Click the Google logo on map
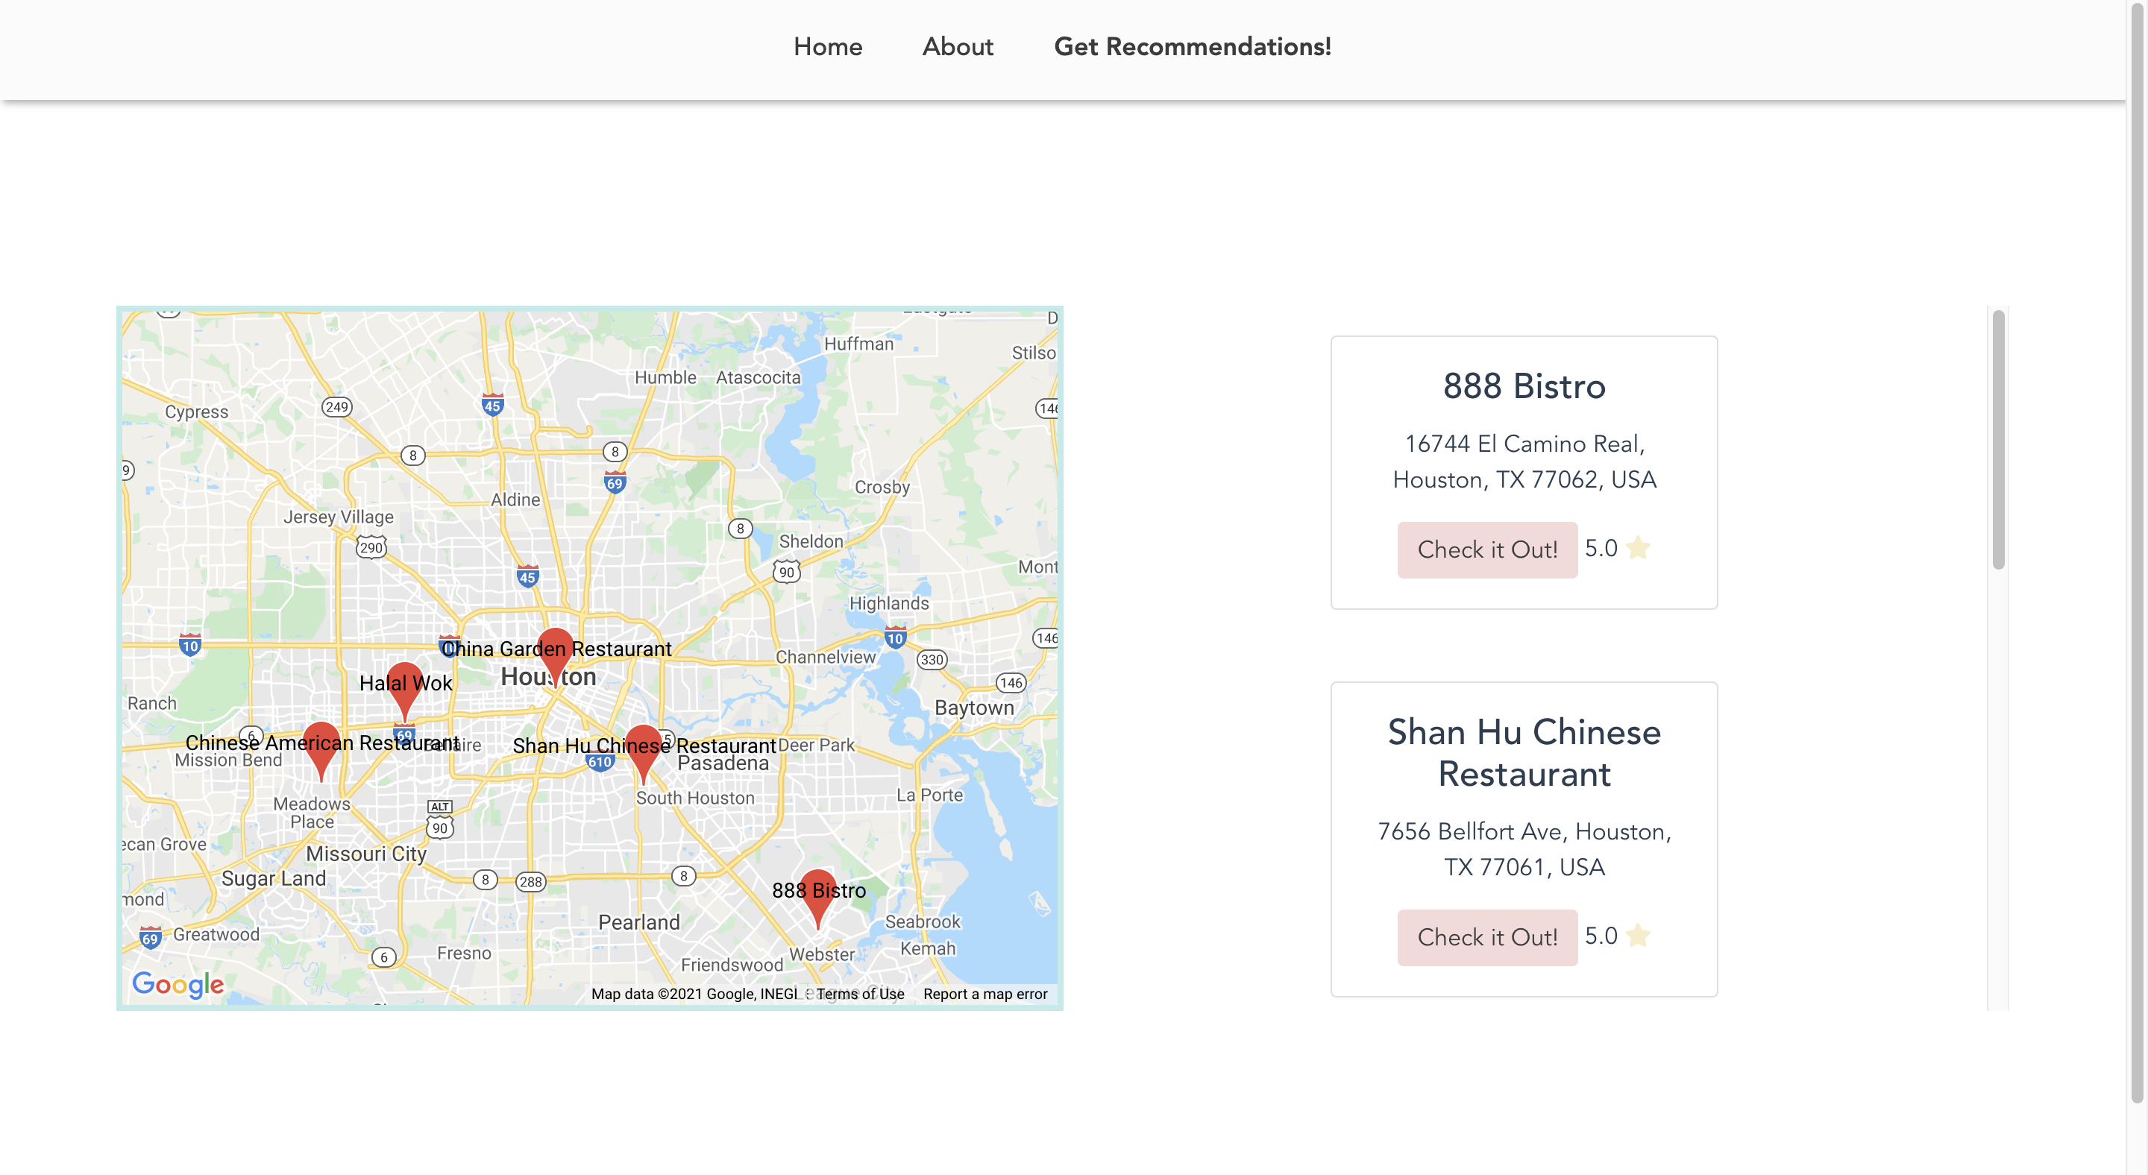 click(178, 983)
